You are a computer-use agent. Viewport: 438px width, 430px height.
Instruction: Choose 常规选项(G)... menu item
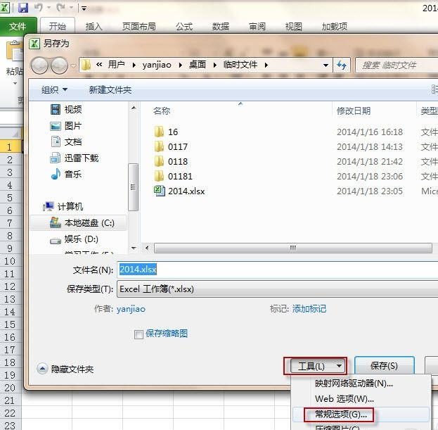click(361, 415)
